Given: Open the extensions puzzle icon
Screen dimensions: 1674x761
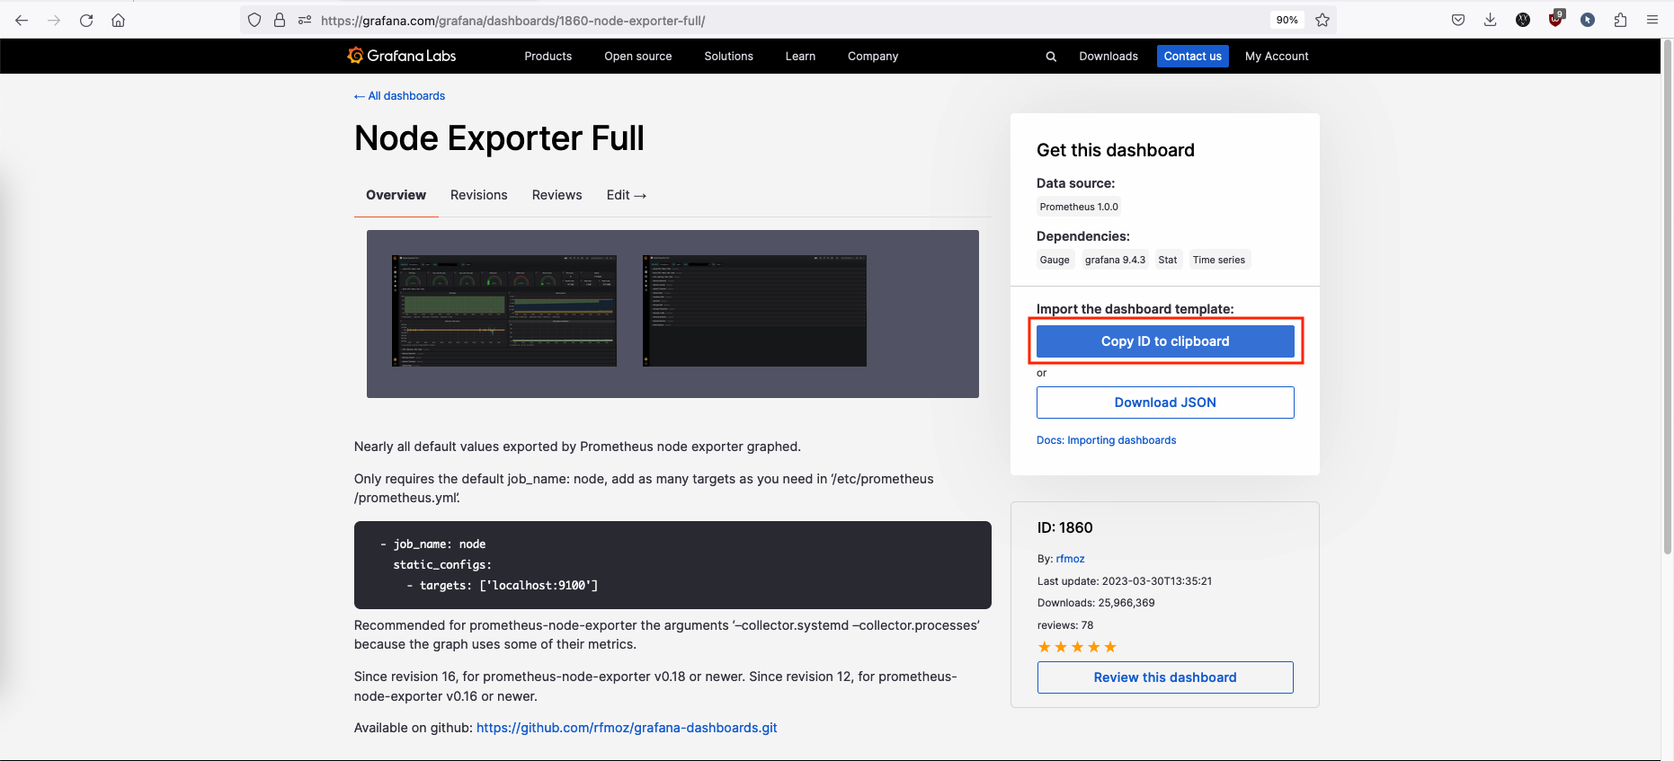Looking at the screenshot, I should pos(1620,20).
